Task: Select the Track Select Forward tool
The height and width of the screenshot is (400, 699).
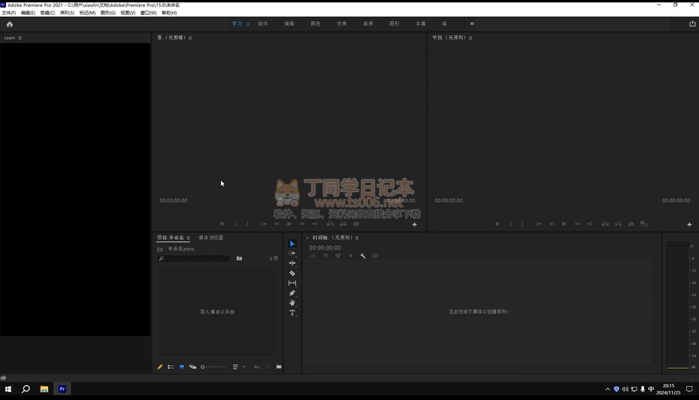Action: [292, 253]
